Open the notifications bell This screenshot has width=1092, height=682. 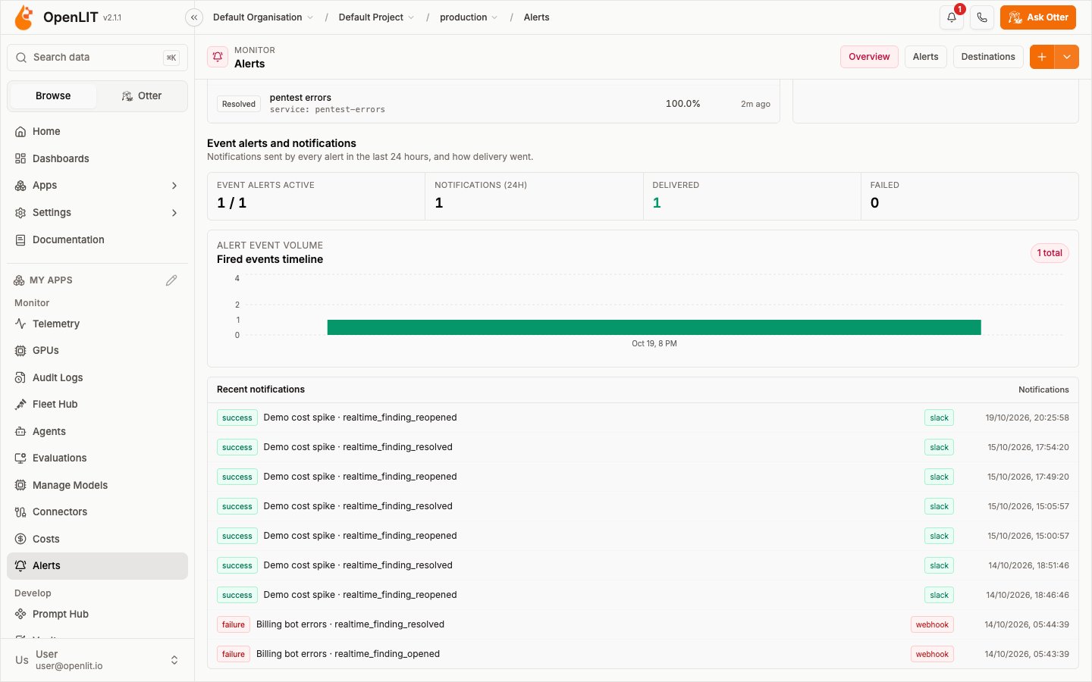click(952, 17)
